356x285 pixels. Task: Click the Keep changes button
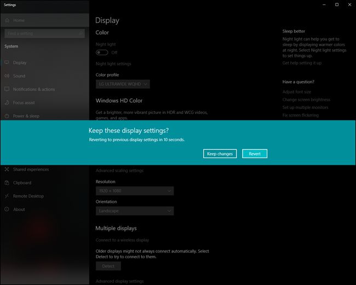pos(220,154)
